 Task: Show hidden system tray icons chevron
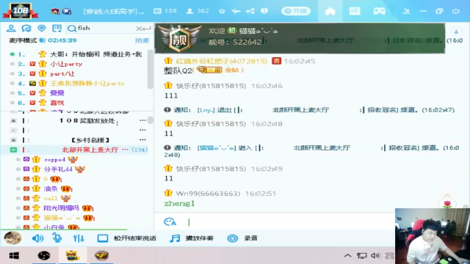click(x=347, y=256)
